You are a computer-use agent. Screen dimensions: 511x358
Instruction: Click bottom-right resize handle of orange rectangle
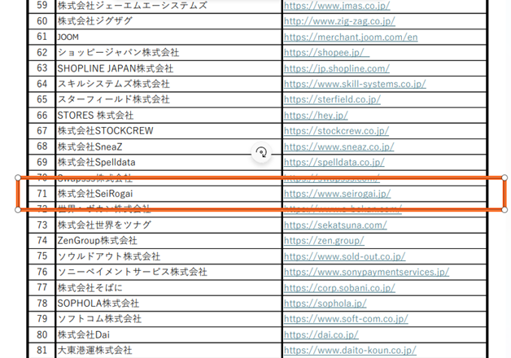(x=505, y=209)
